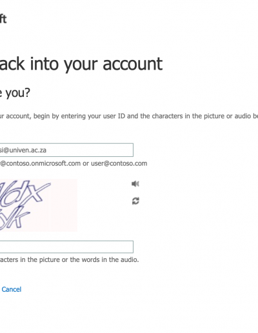Image resolution: width=258 pixels, height=333 pixels.
Task: Refresh the captcha with the reload arrows icon
Action: coord(135,201)
